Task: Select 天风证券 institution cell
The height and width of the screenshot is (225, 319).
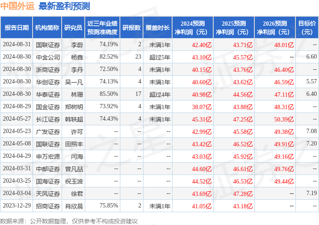Action: point(48,193)
